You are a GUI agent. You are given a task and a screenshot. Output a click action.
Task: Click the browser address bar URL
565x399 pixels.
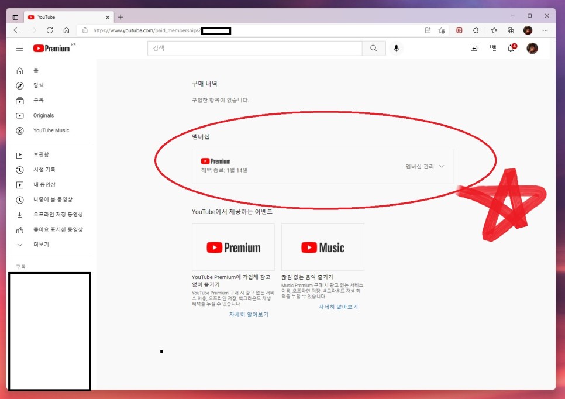146,30
